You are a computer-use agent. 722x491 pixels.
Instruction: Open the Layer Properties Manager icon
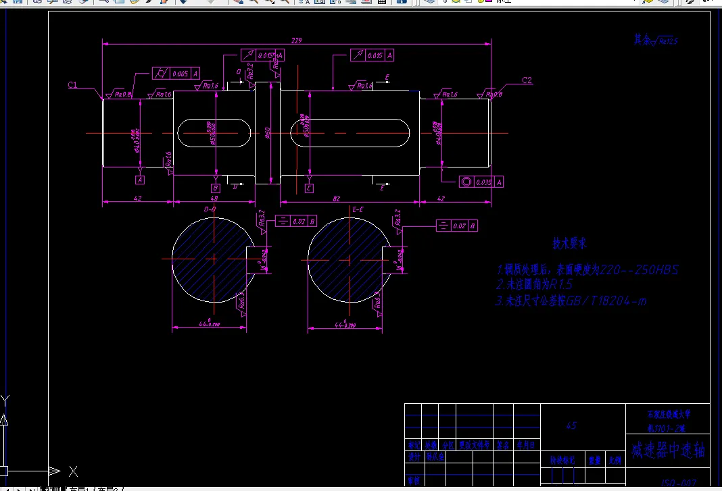[429, 1]
